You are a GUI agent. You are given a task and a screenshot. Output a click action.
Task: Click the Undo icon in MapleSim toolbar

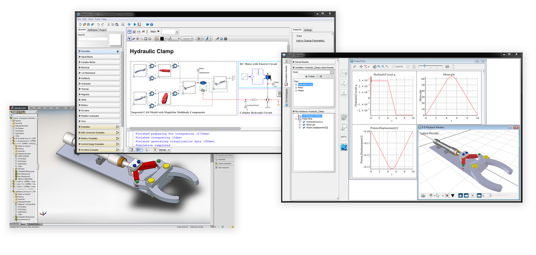(x=99, y=24)
